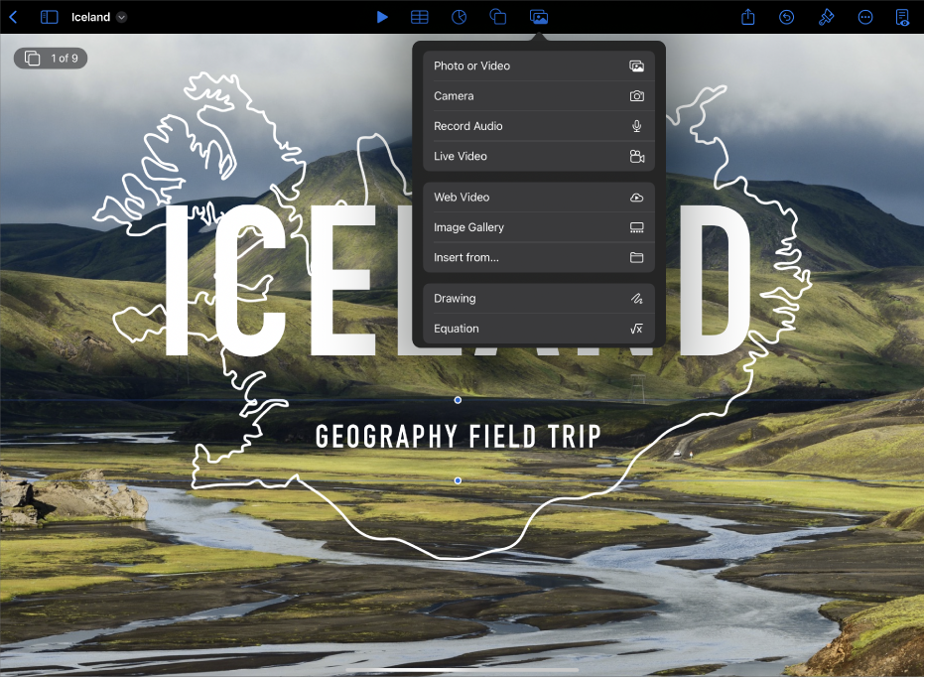Insert a chart from toolbar
Viewport: 925px width, 679px height.
(459, 17)
